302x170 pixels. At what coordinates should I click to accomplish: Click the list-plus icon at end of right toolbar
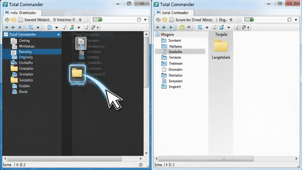point(246,27)
